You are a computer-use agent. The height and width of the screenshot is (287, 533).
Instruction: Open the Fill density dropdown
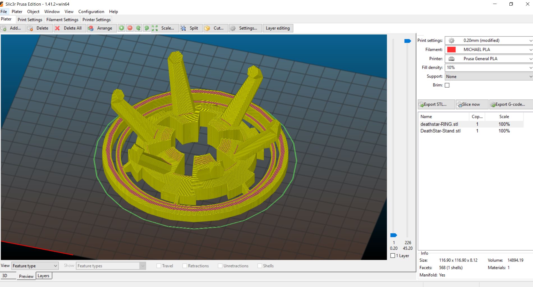pyautogui.click(x=489, y=67)
